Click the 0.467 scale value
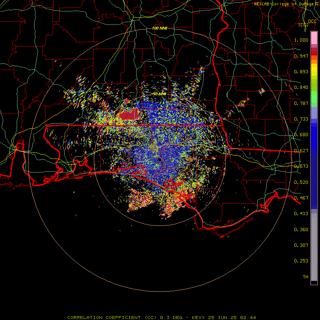The image size is (320, 320). [x=301, y=198]
